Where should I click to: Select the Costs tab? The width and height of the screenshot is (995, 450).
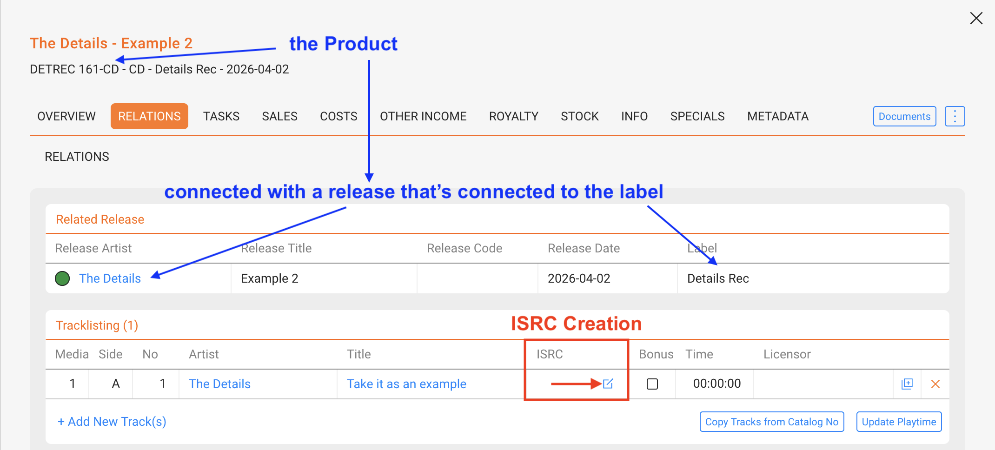(338, 116)
